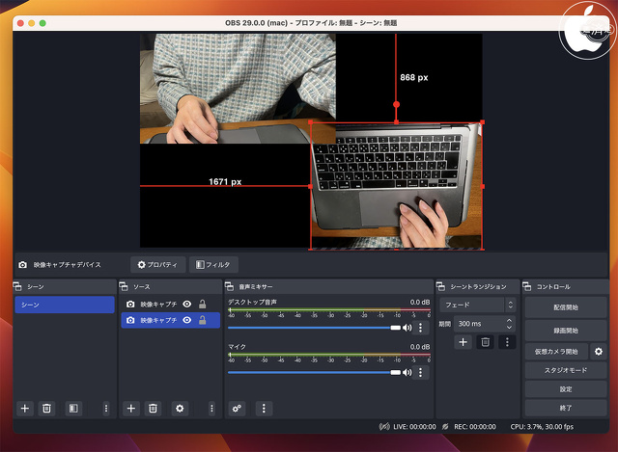The image size is (618, 452).
Task: Open source properties gear in Sources panel
Action: 180,409
